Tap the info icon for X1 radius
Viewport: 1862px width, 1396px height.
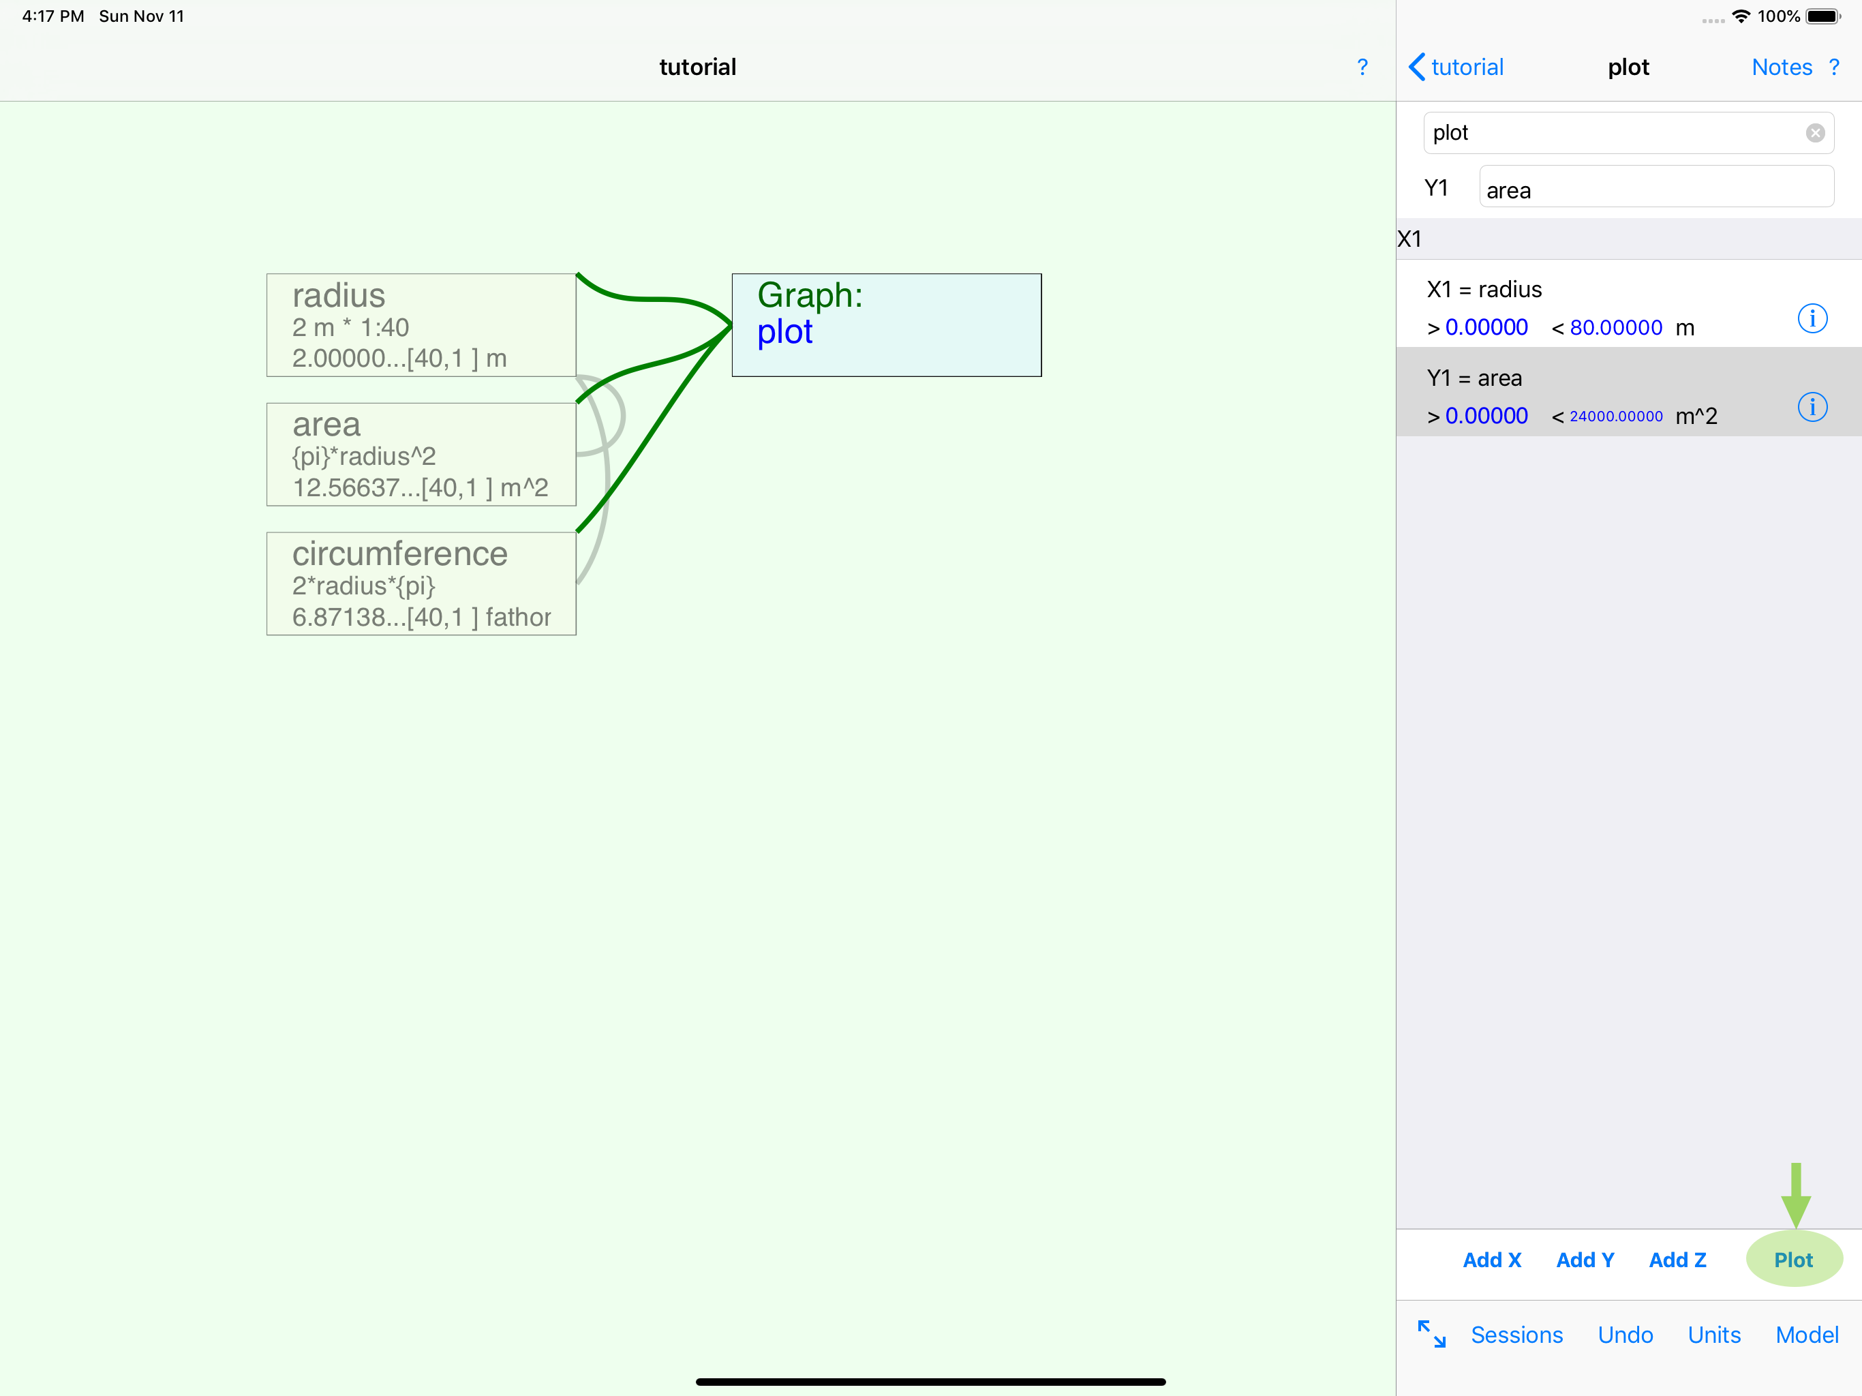click(1812, 318)
